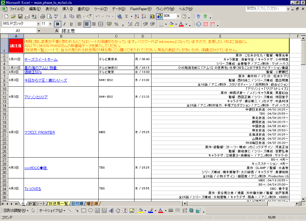Click the Sort Ascending icon

(x=137, y=16)
